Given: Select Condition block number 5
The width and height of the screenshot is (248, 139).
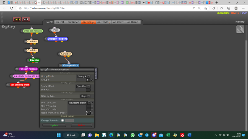Looking at the screenshot, I should pyautogui.click(x=32, y=50).
